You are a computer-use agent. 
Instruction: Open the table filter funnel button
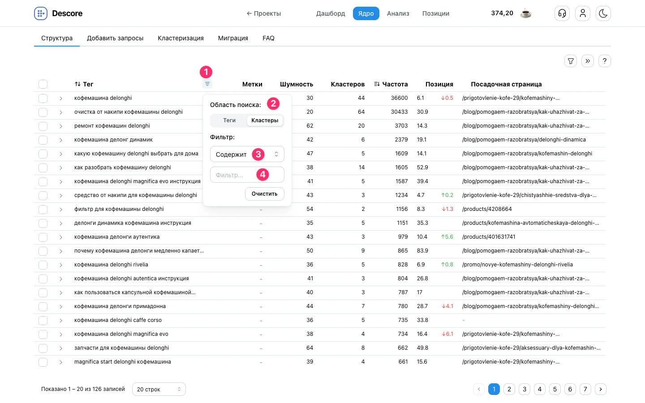click(571, 61)
